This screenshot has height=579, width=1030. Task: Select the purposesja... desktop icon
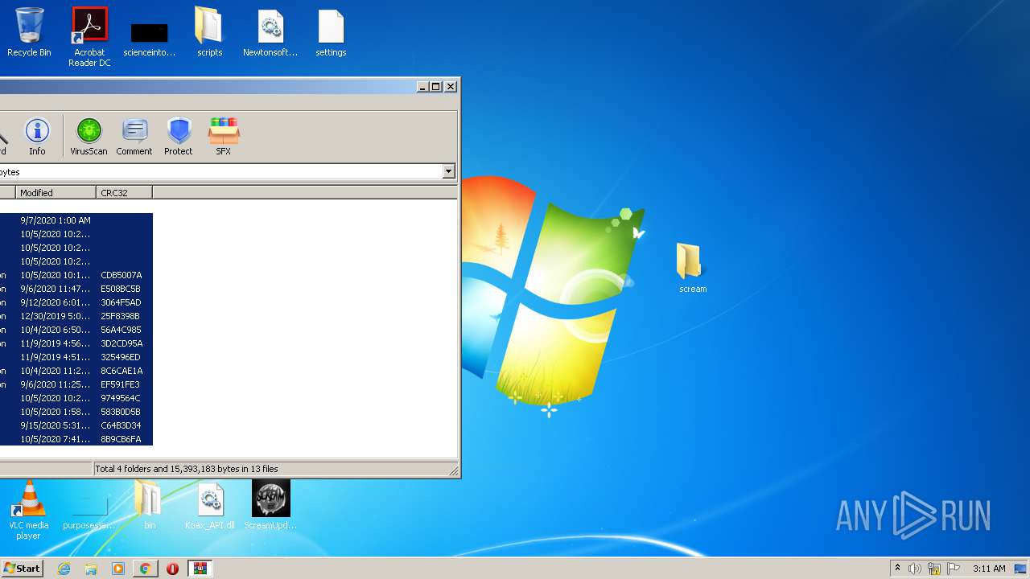pos(89,511)
